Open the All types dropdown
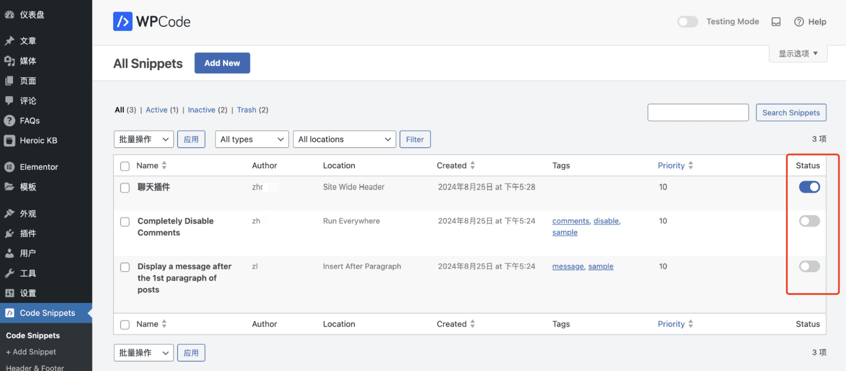Viewport: 846px width, 371px height. (252, 139)
